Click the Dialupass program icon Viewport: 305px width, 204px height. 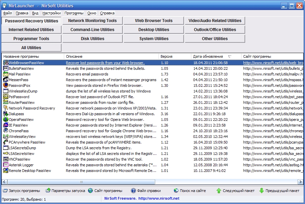tap(6, 114)
